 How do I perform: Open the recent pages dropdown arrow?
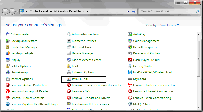(17, 12)
